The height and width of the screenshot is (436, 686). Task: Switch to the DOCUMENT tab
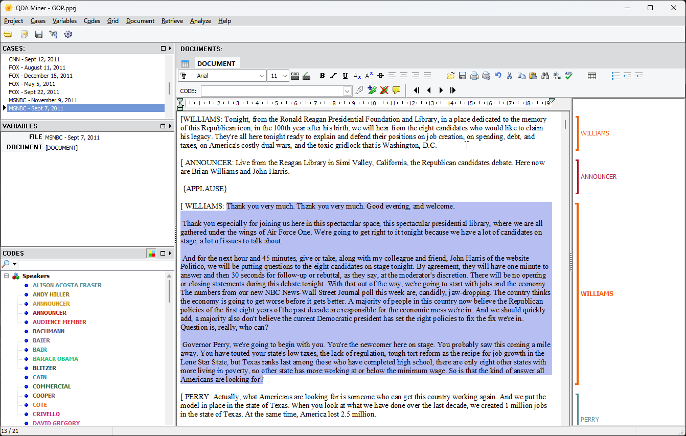coord(216,63)
